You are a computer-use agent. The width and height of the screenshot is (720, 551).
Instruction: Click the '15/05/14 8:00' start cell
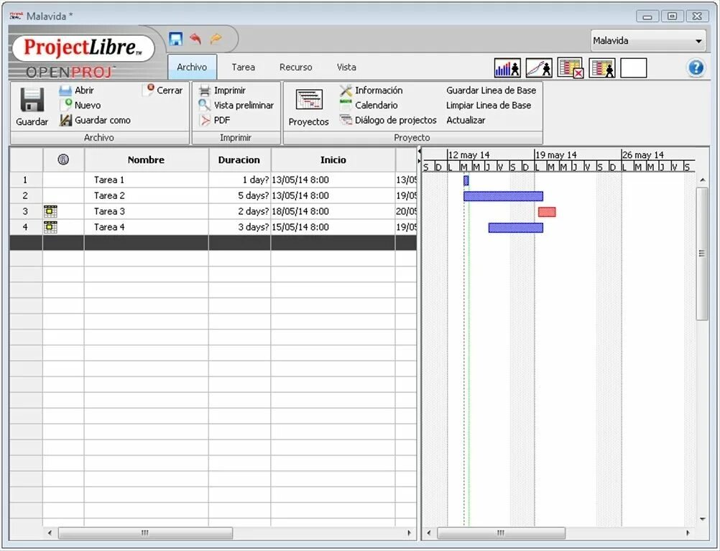pyautogui.click(x=333, y=227)
